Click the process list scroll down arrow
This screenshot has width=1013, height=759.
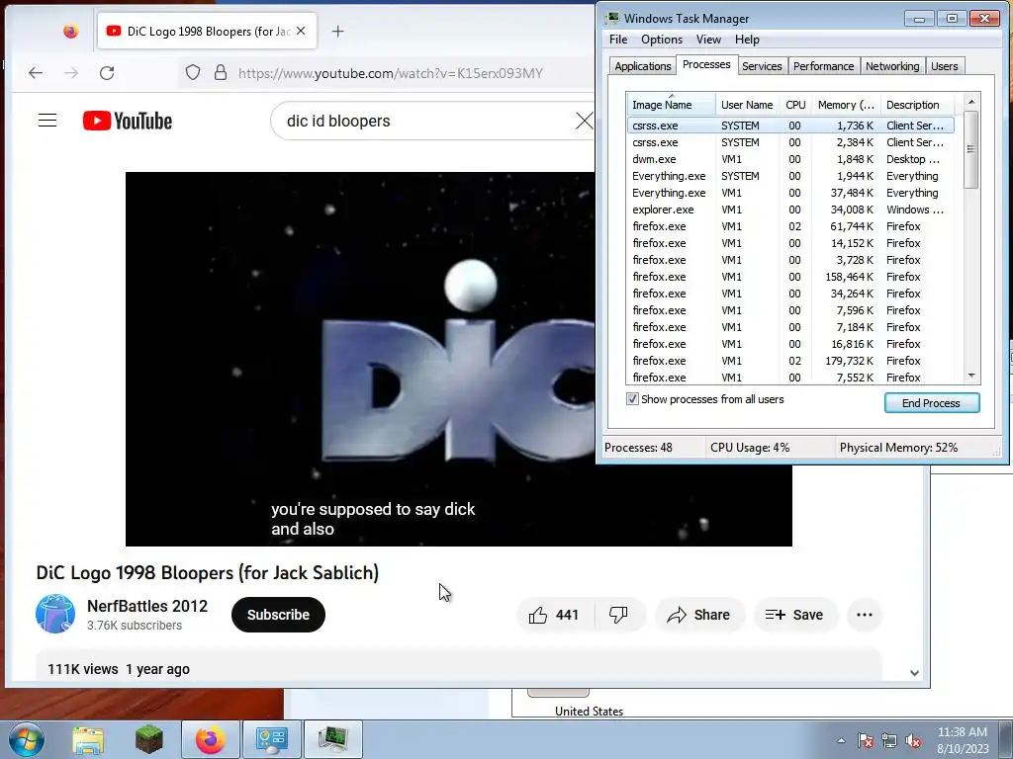click(971, 376)
